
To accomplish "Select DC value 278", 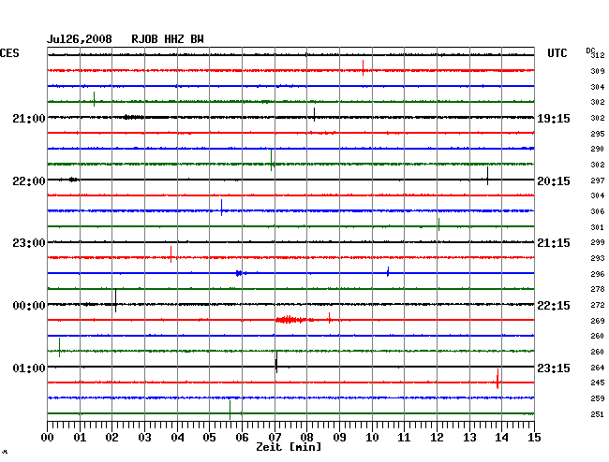I will 598,289.
